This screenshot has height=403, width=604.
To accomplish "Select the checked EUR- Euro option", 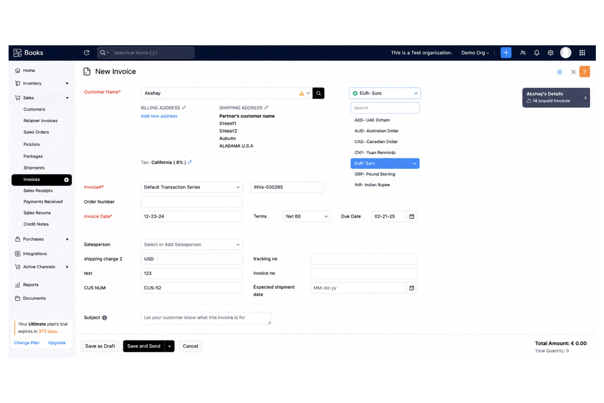I will (385, 163).
